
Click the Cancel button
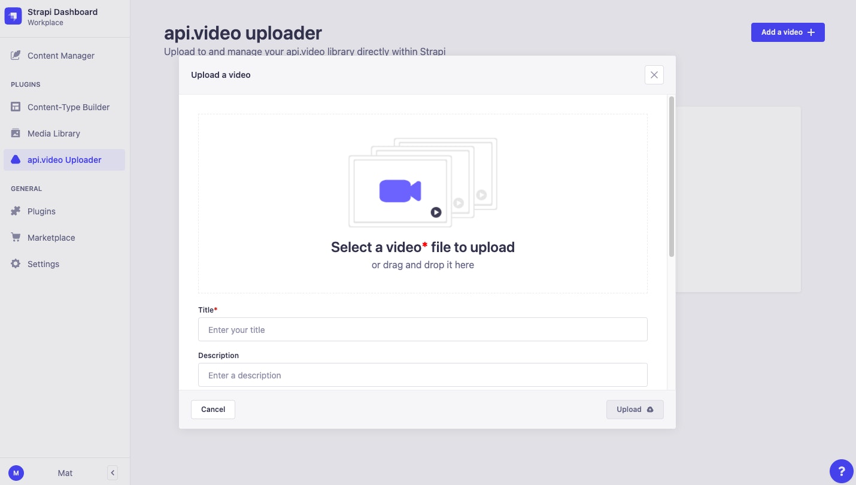click(x=213, y=410)
